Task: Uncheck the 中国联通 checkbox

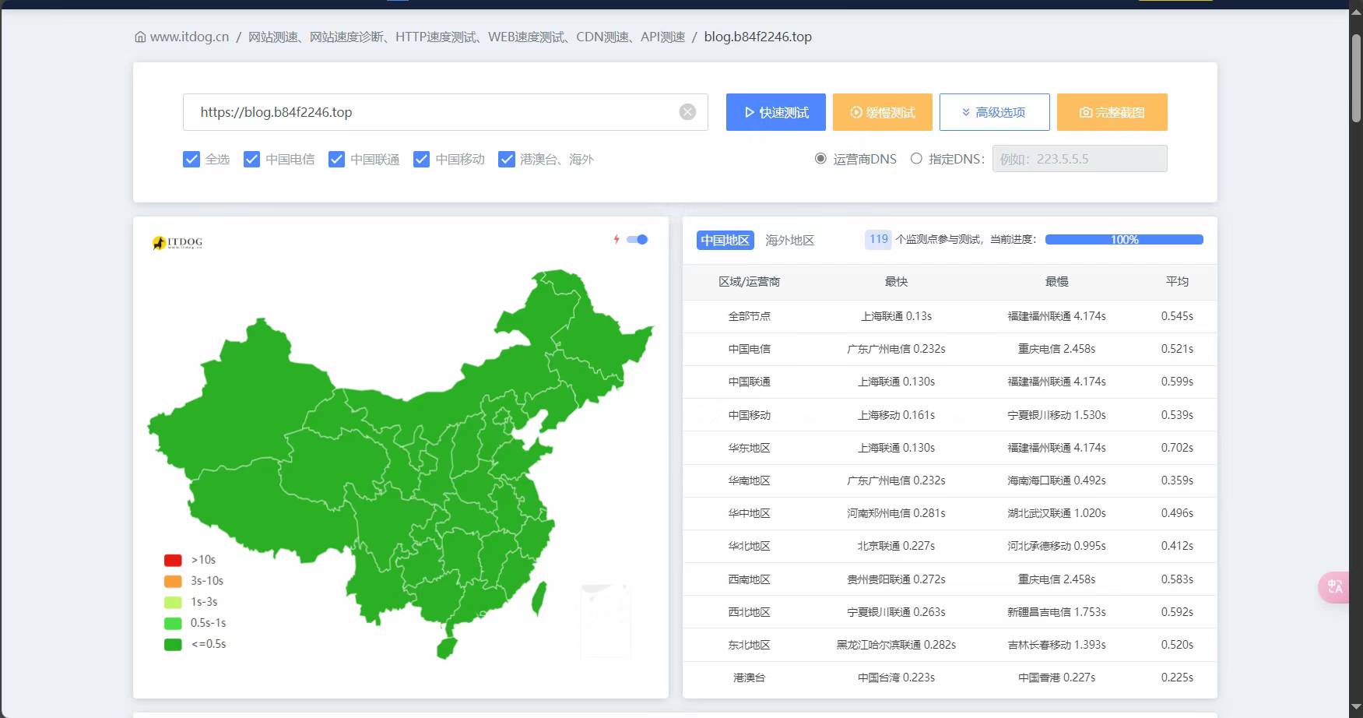Action: (x=336, y=159)
